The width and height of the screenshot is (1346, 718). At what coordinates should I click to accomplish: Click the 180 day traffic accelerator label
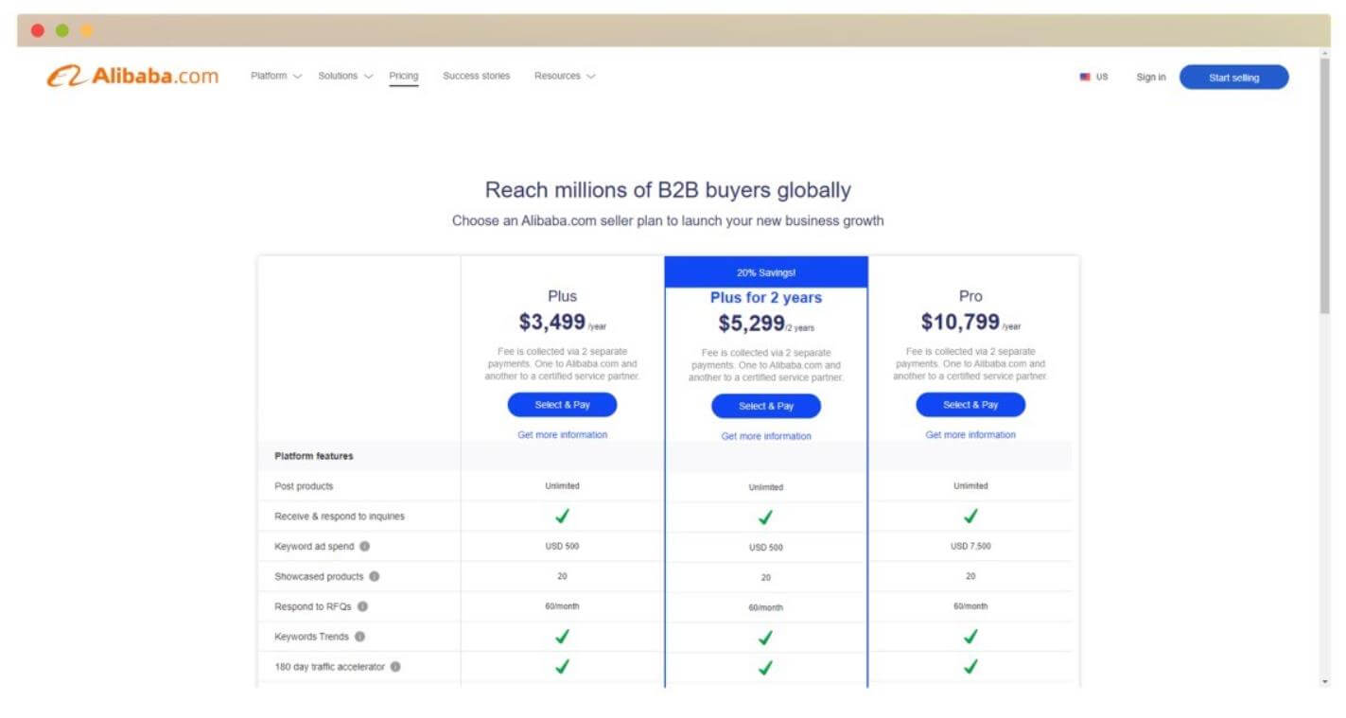(x=330, y=667)
